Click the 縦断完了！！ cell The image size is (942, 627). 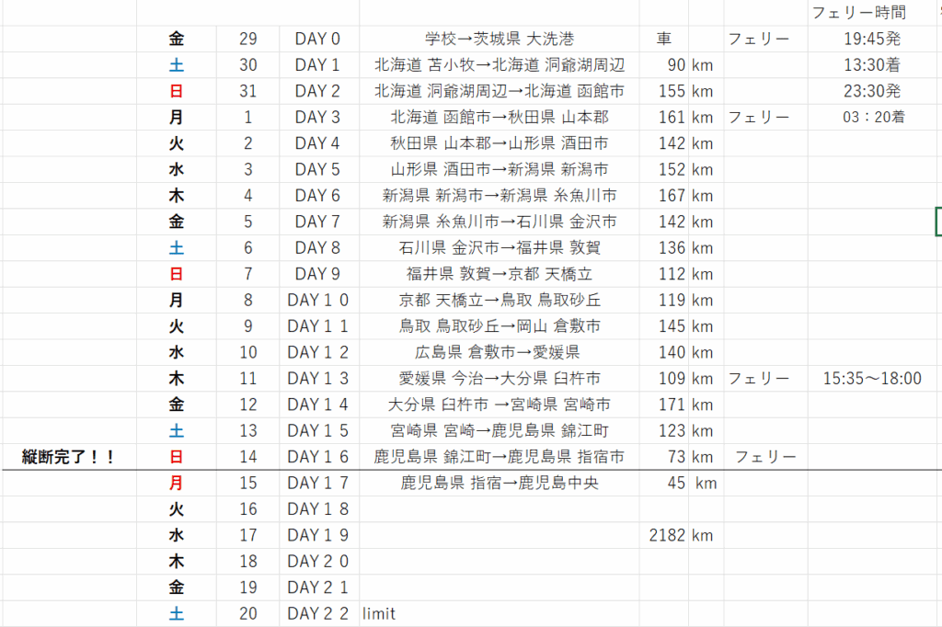(x=69, y=457)
